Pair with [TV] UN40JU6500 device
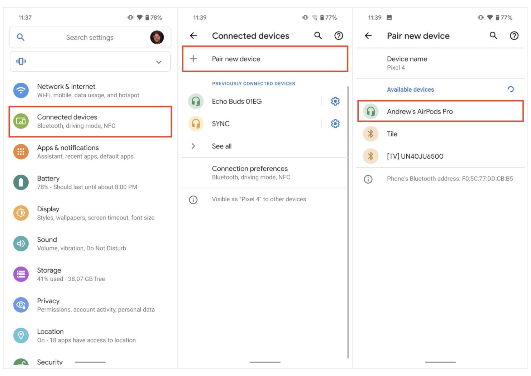 point(415,156)
